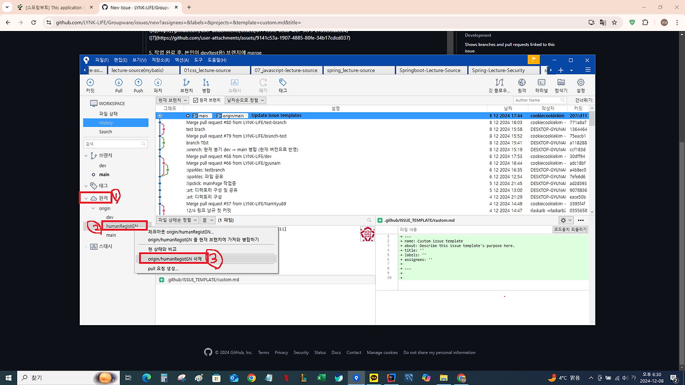
Task: Open the list view mode dropdown
Action: [x=208, y=220]
